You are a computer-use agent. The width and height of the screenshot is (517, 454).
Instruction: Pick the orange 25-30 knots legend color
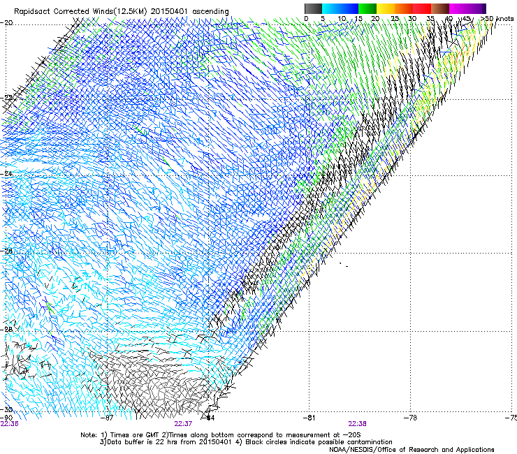click(404, 8)
